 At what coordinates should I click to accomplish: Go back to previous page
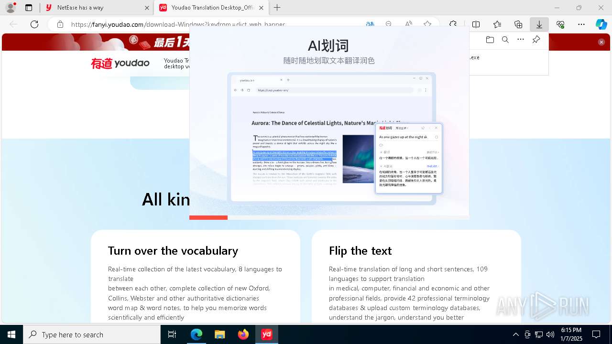[13, 24]
